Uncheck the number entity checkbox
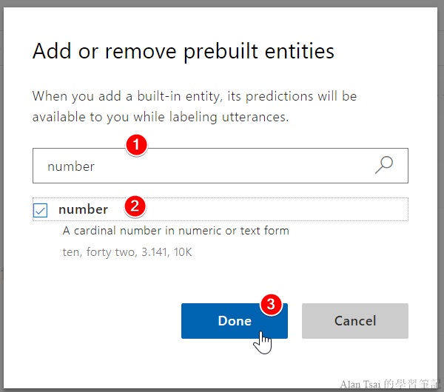This screenshot has height=392, width=444. (41, 211)
